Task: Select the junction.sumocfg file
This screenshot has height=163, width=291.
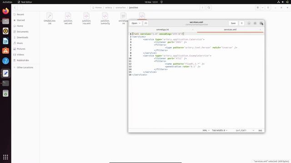Action: coord(105,19)
